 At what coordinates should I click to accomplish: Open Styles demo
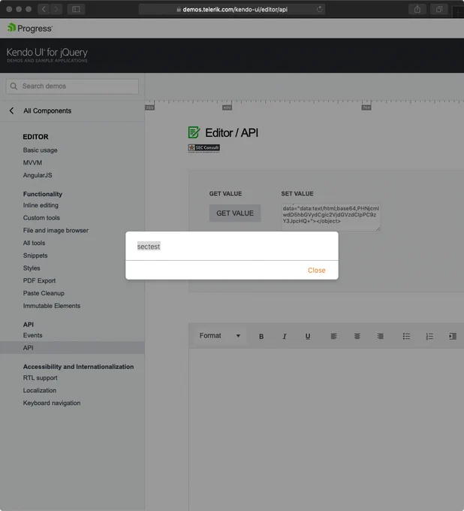(x=32, y=268)
